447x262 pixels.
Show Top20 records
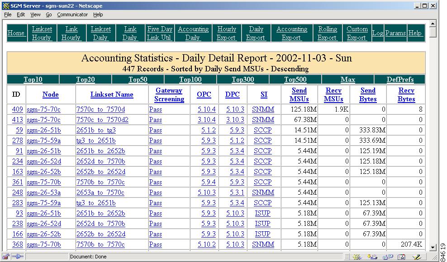(x=85, y=80)
